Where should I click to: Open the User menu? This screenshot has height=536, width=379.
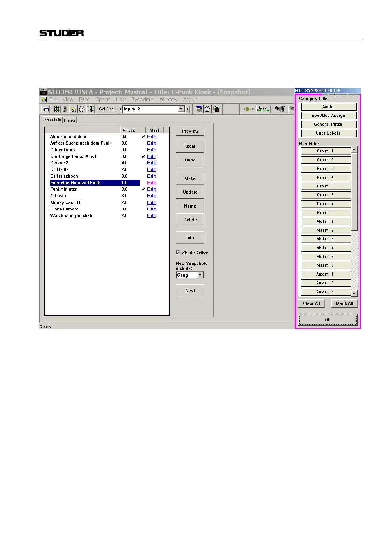(x=121, y=100)
